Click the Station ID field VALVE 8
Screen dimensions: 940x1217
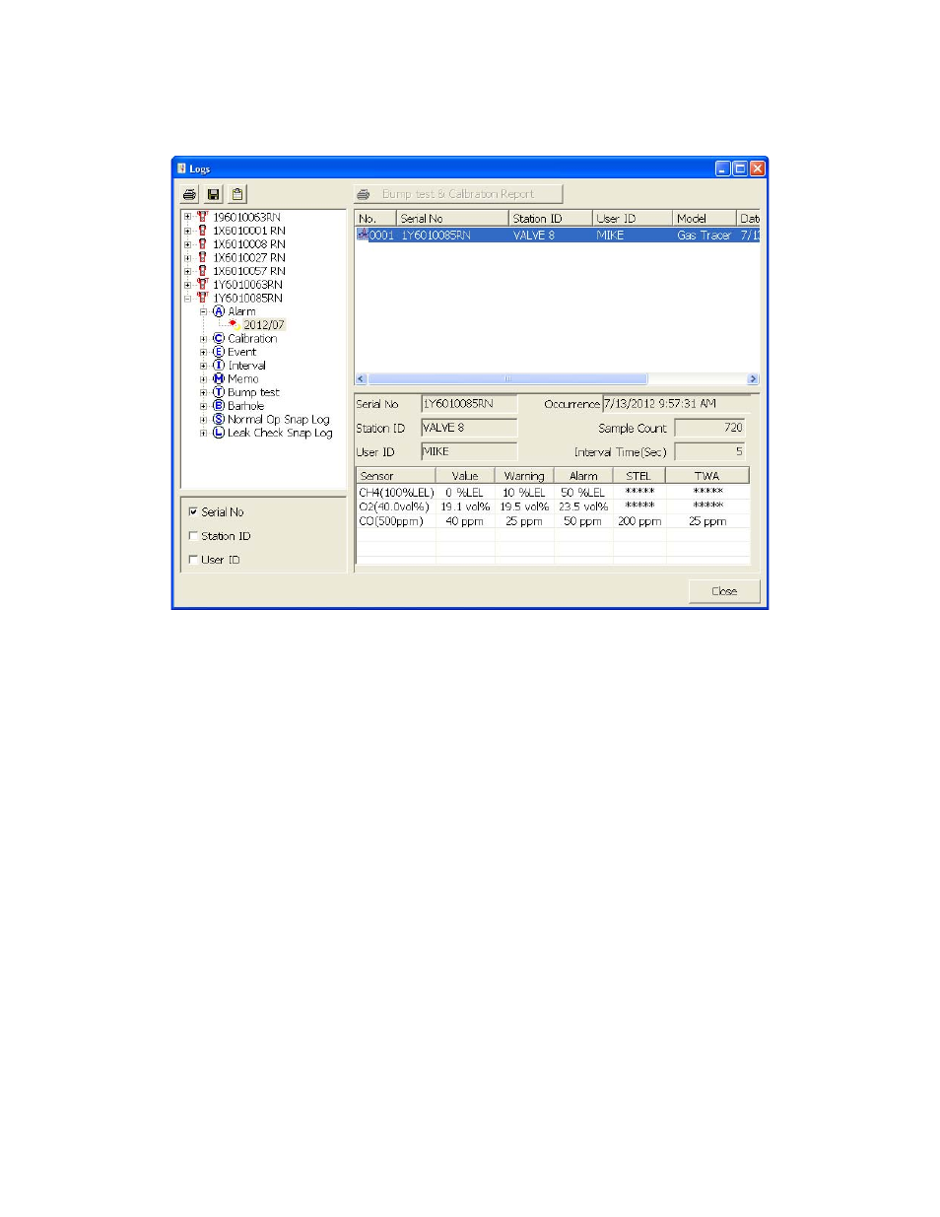tap(469, 428)
